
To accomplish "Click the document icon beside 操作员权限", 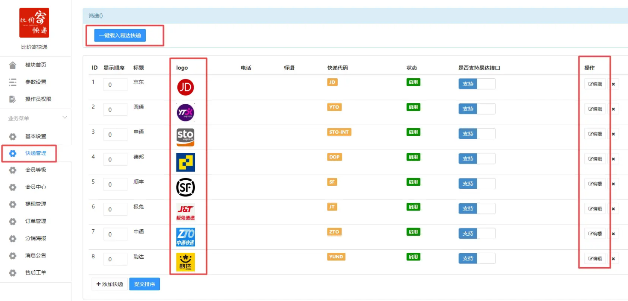I will pos(13,99).
